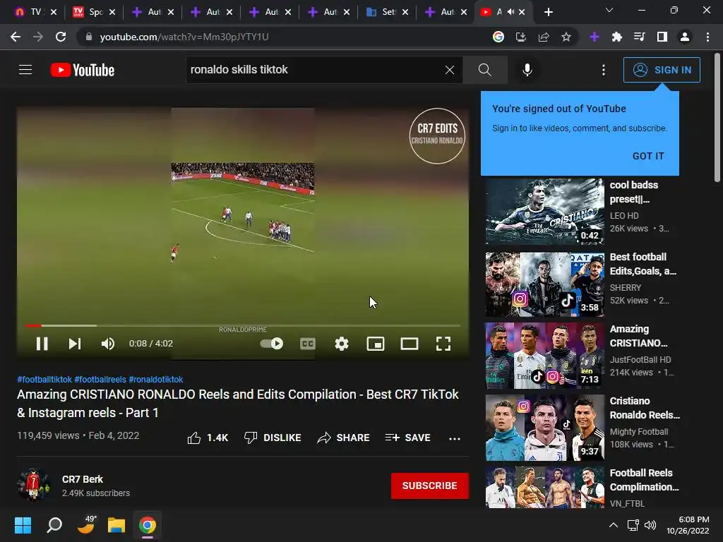Go back in browser
The width and height of the screenshot is (723, 542).
coord(16,37)
